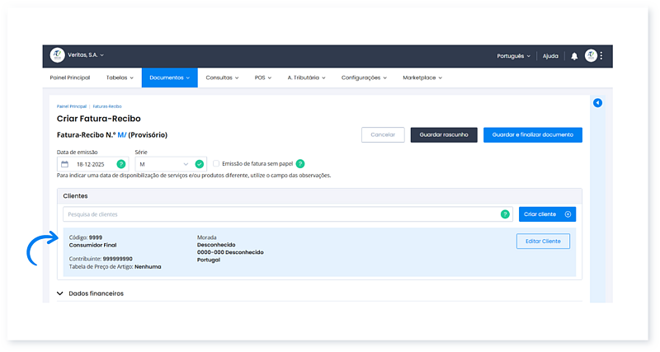Screen dimensions: 660x352
Task: Open the three-dot menu in header
Action: [x=601, y=56]
